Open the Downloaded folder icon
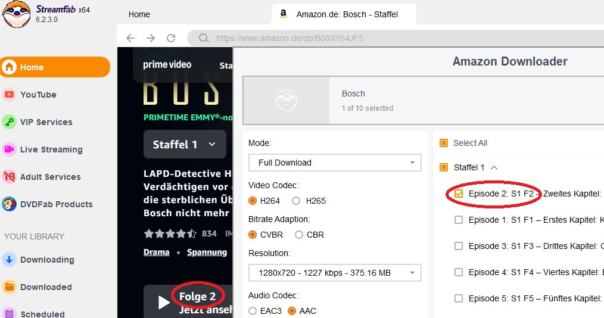 tap(9, 287)
